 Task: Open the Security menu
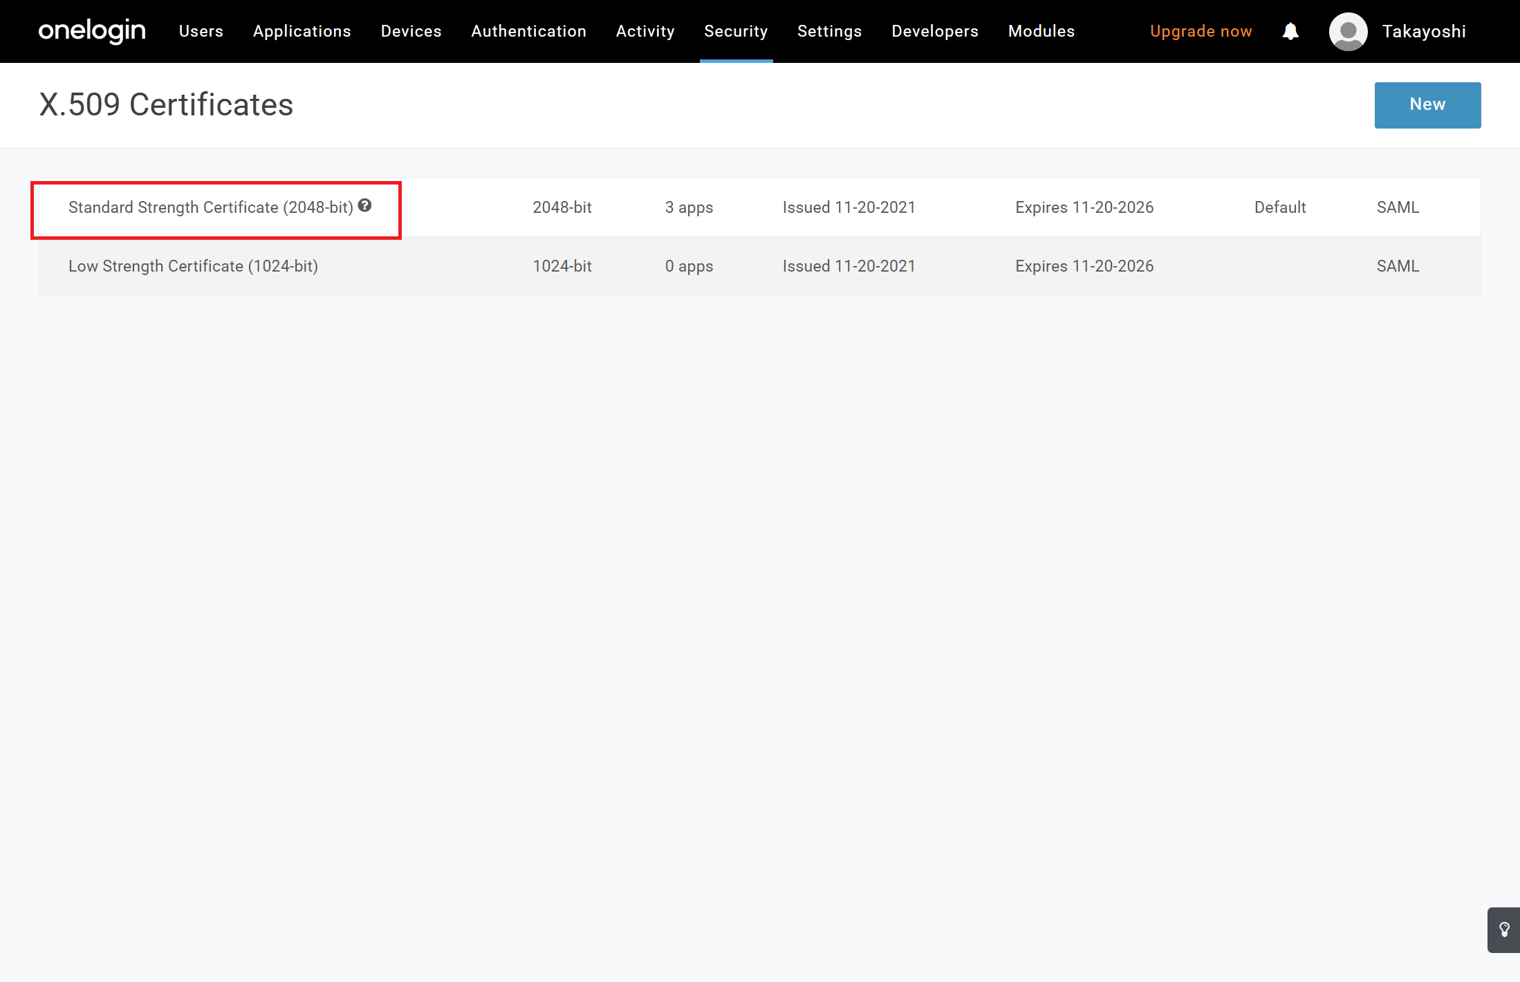coord(736,31)
